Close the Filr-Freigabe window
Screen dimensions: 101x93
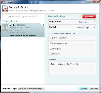pos(97,1)
